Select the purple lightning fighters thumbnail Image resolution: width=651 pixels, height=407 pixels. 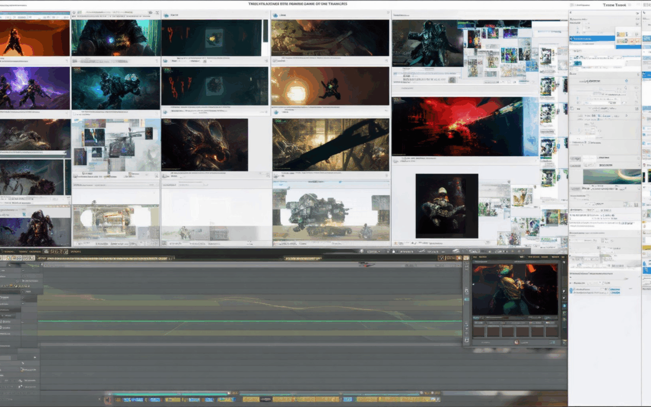(35, 88)
